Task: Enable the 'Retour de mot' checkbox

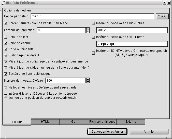Action: [6, 37]
